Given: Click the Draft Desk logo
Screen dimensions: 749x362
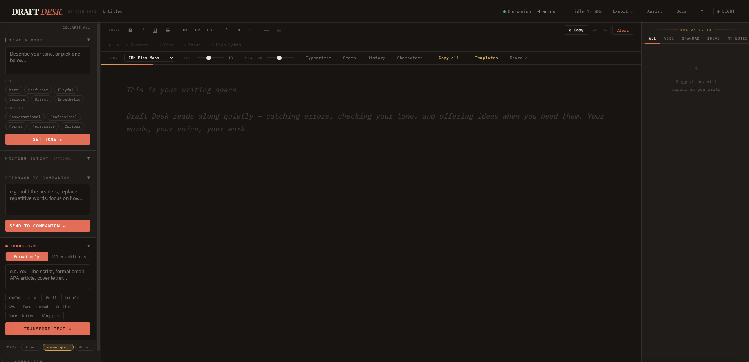Looking at the screenshot, I should coord(37,12).
